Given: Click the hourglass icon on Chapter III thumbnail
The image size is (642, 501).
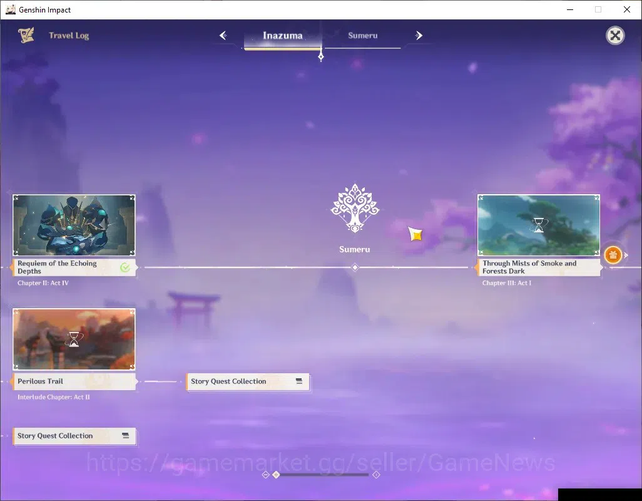Looking at the screenshot, I should (x=539, y=225).
